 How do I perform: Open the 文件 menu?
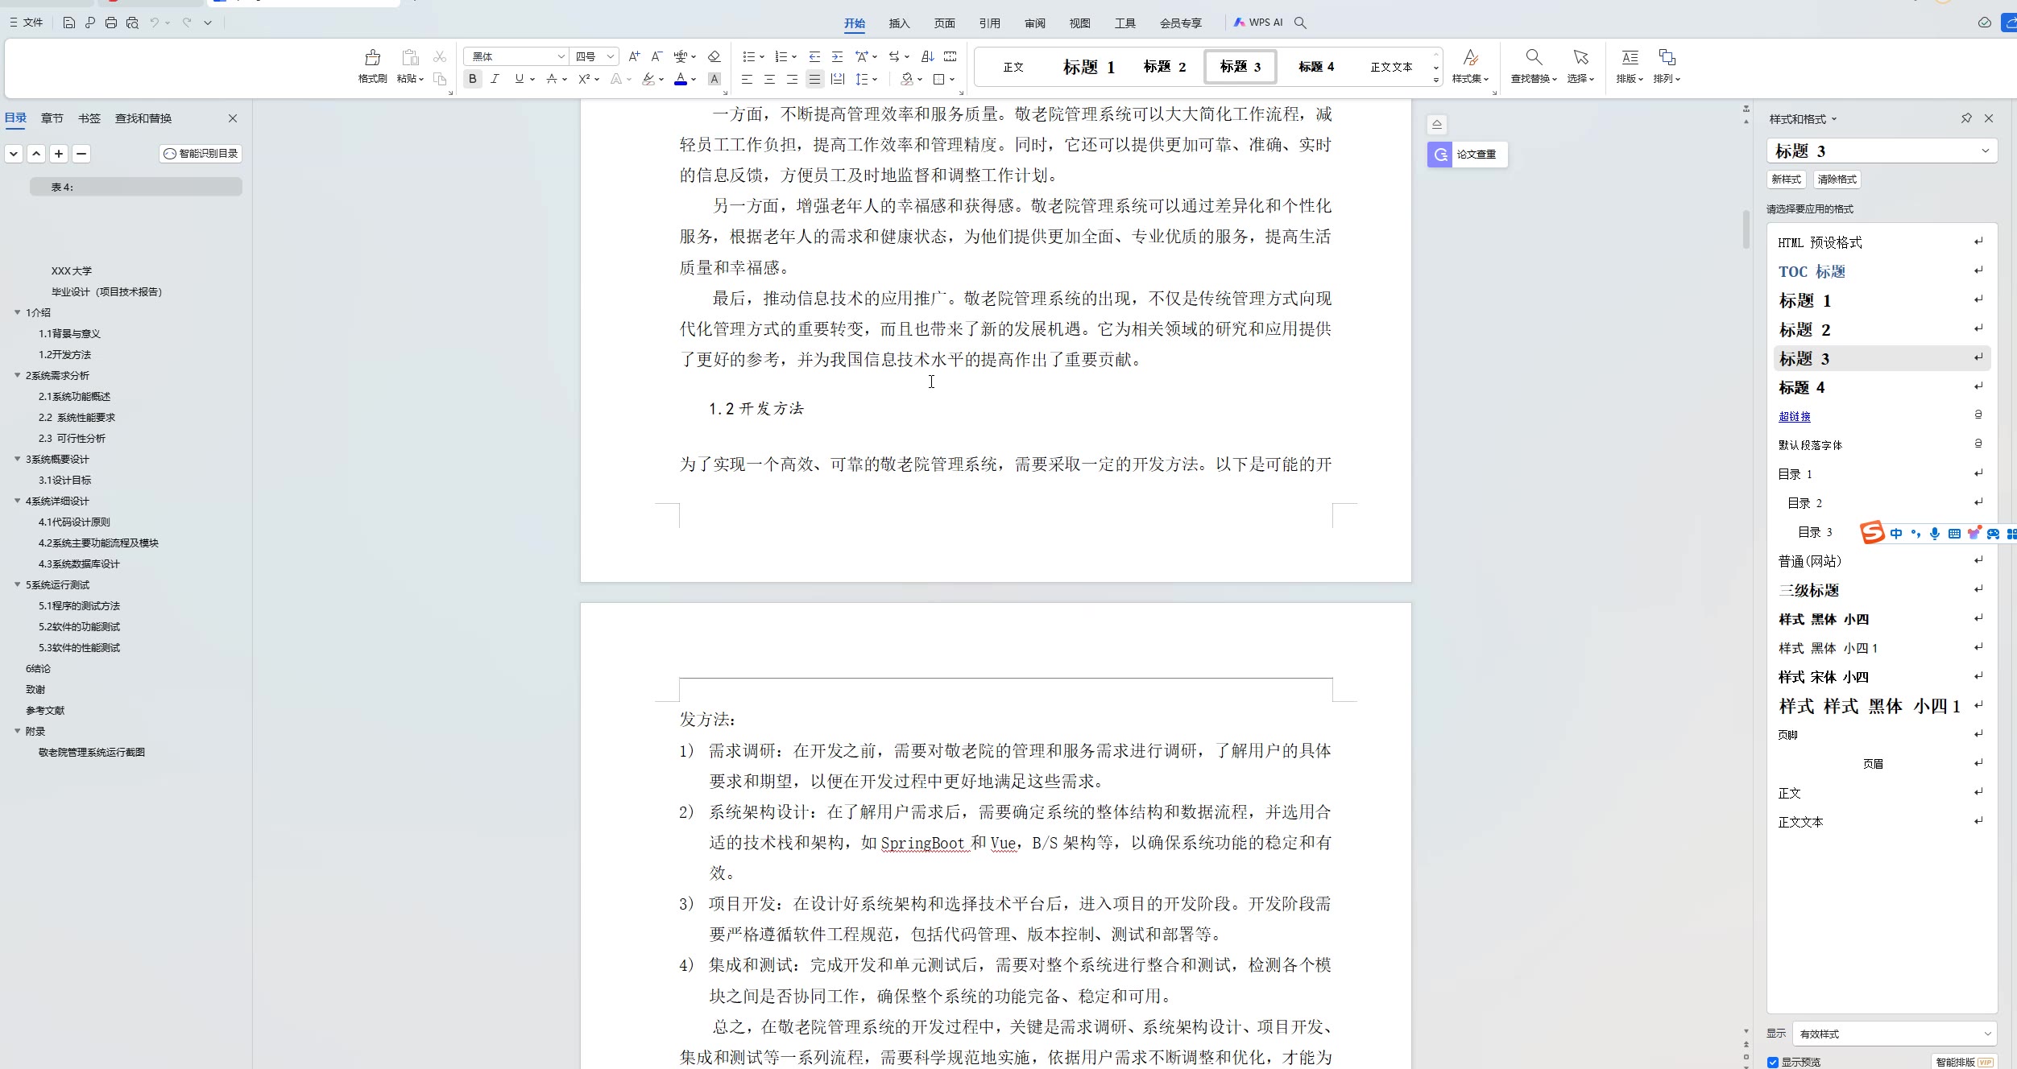click(27, 23)
